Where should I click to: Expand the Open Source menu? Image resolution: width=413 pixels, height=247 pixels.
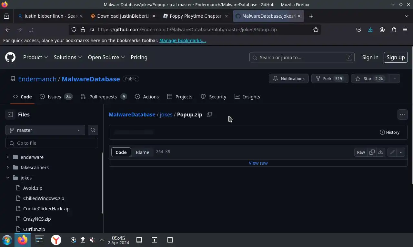[x=106, y=57]
